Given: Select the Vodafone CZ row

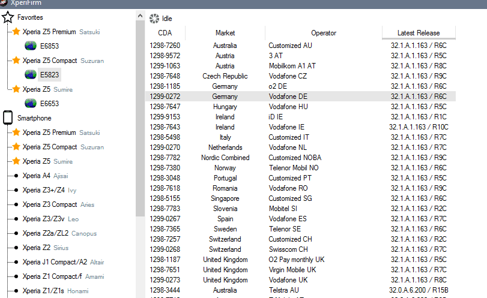Looking at the screenshot, I should 300,76.
